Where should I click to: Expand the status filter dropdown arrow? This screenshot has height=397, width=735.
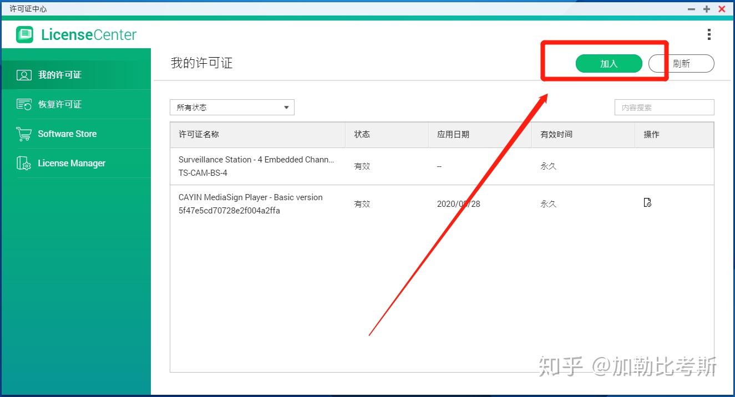point(286,107)
